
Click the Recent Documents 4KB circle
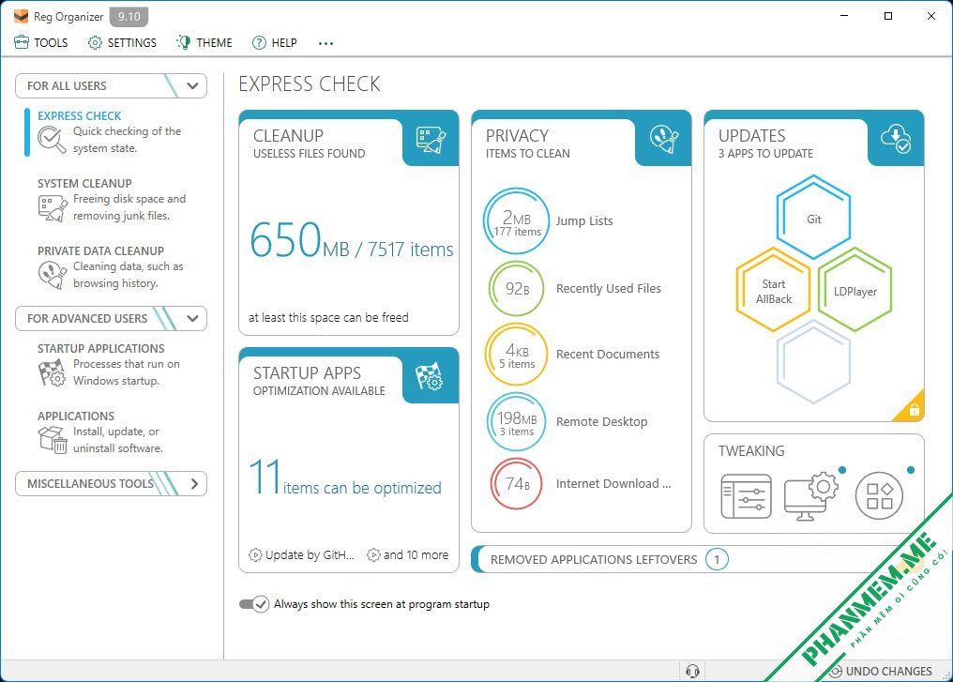(x=517, y=355)
